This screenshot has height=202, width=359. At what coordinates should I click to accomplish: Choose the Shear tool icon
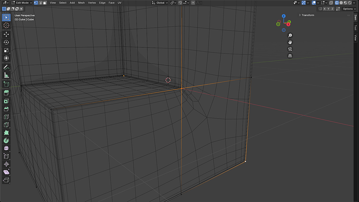pos(6,172)
